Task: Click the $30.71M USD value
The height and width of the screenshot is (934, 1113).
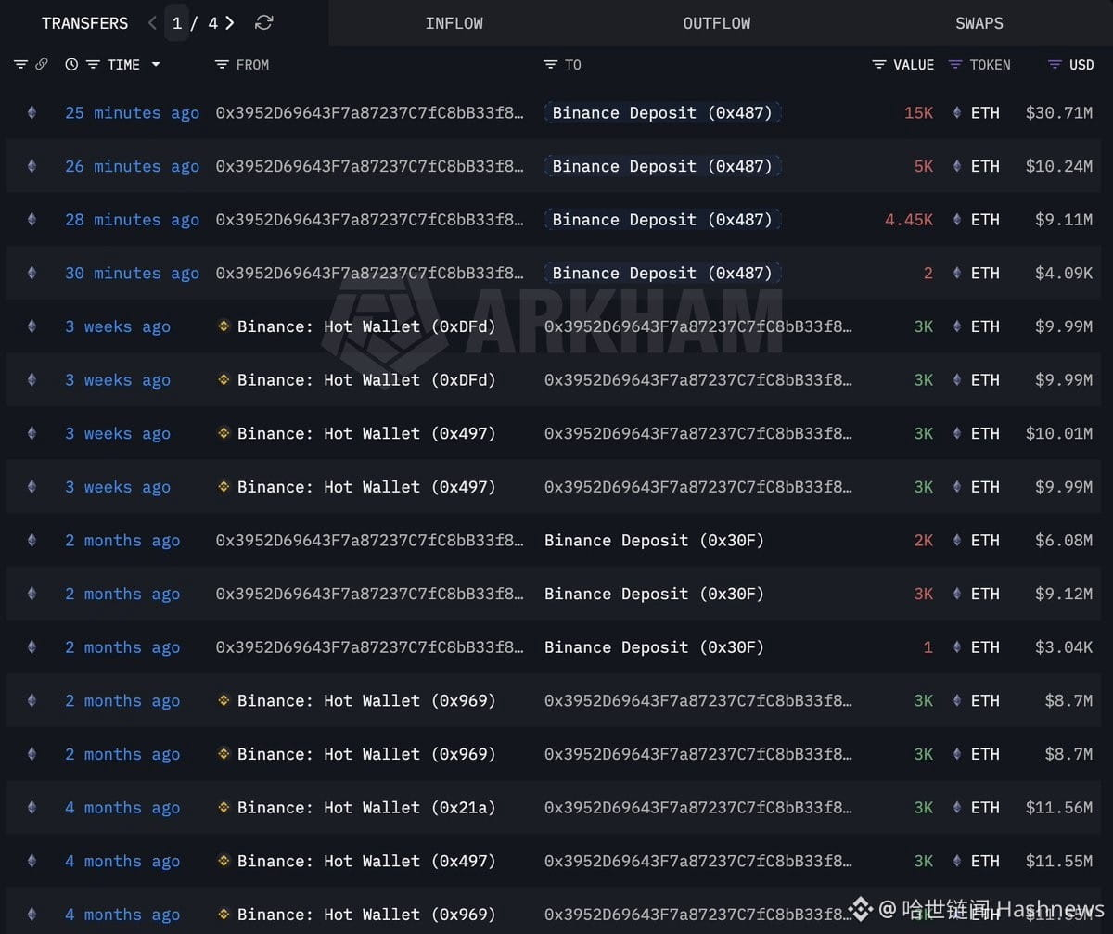Action: tap(1059, 113)
